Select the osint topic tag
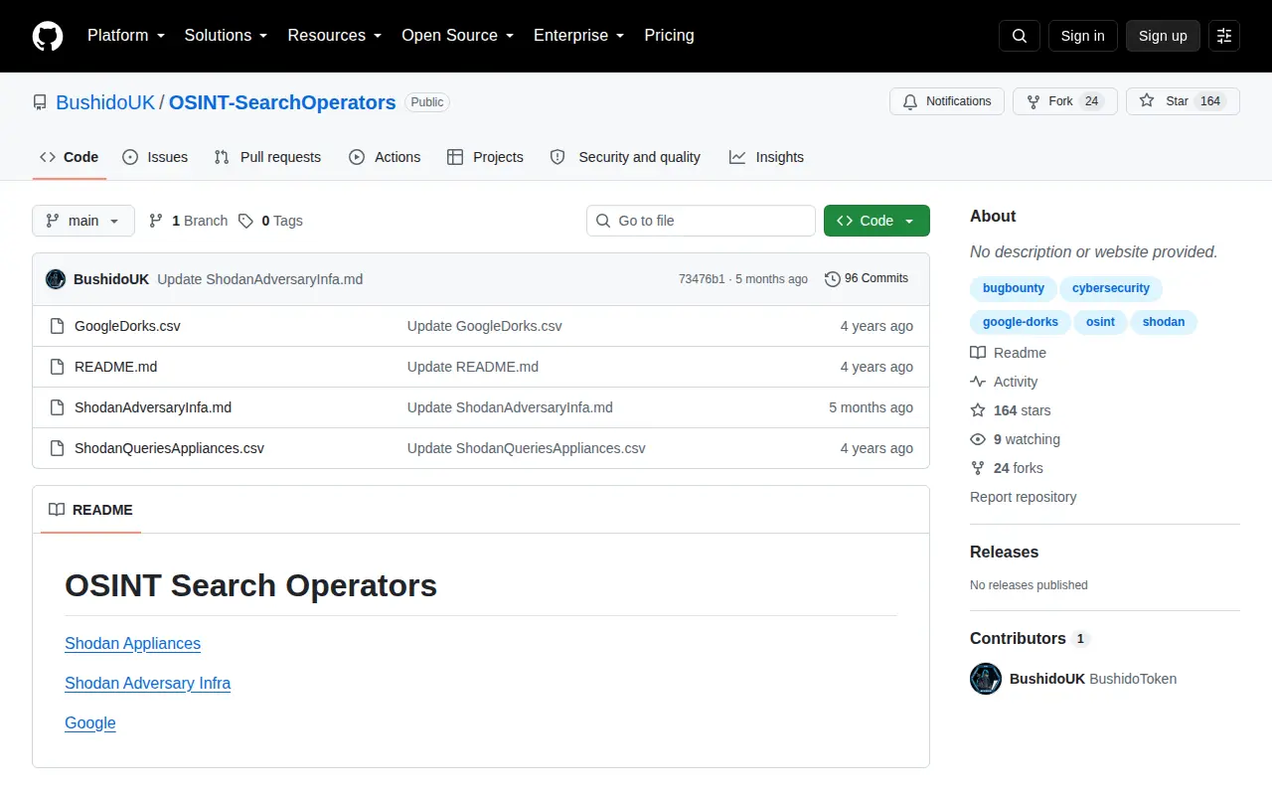This screenshot has width=1272, height=795. coord(1100,322)
